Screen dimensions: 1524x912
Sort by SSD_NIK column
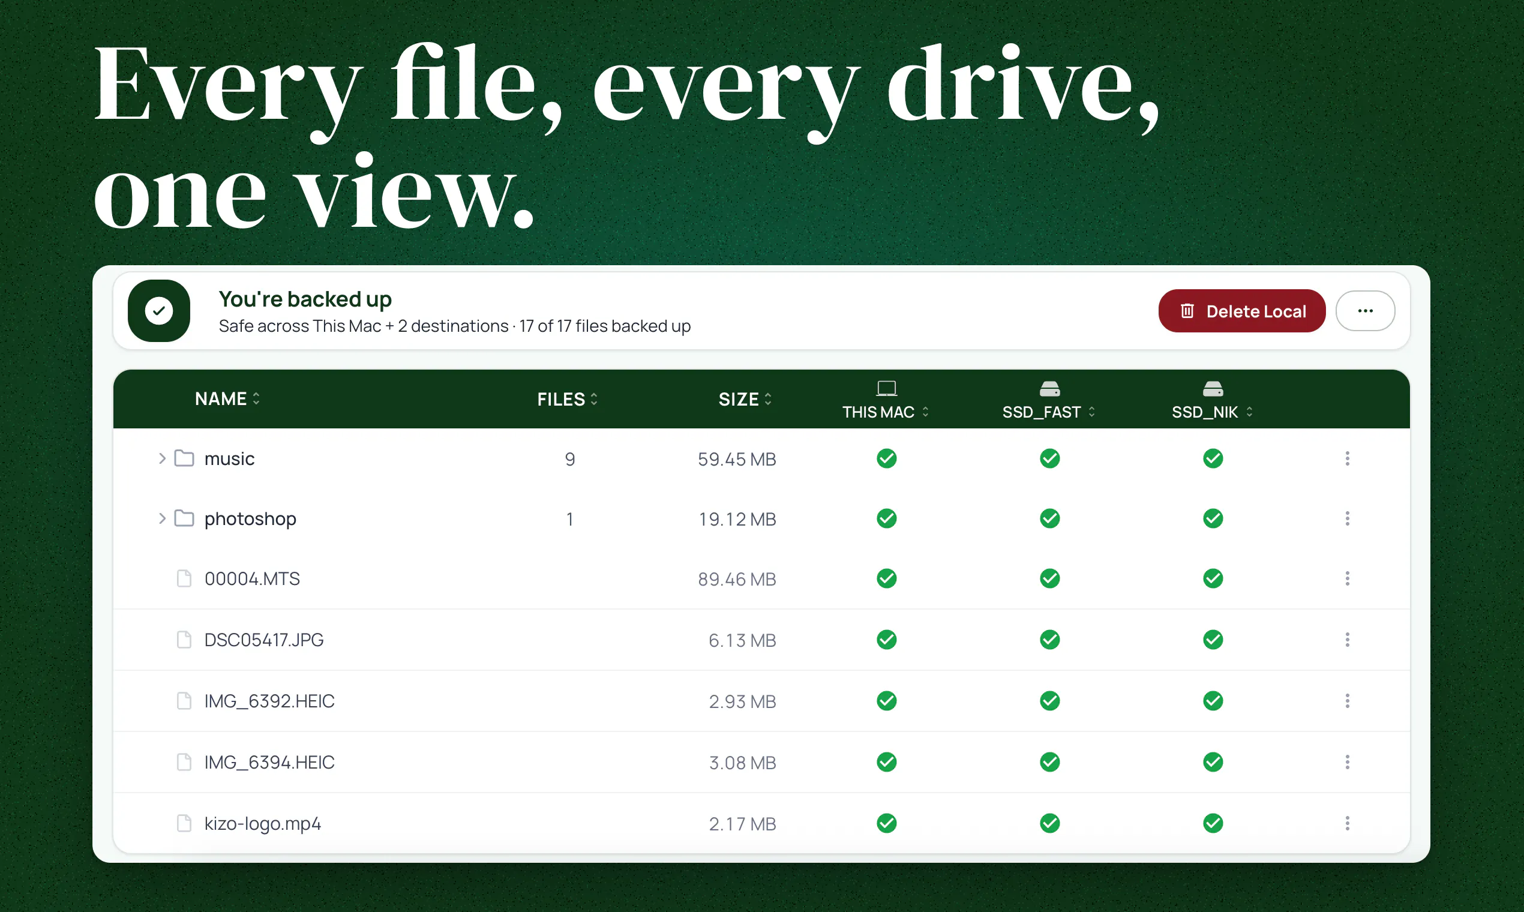[x=1213, y=412]
